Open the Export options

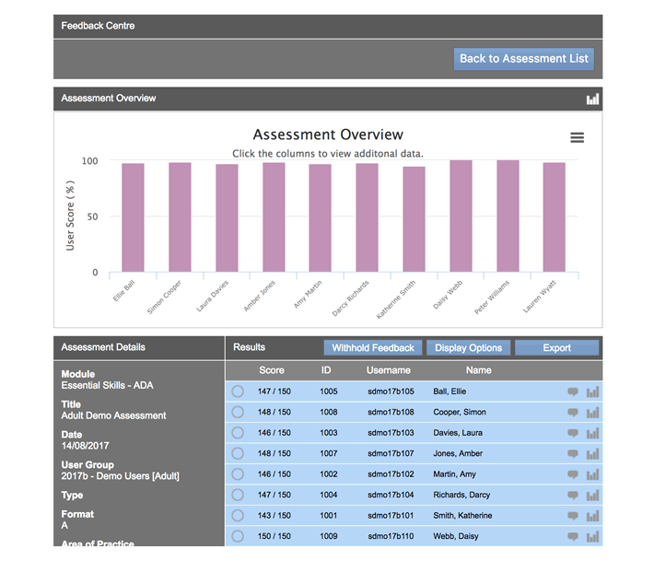(x=556, y=348)
